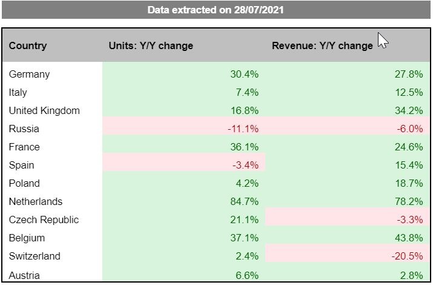Click the Germany country cell
433x285 pixels.
coord(30,74)
